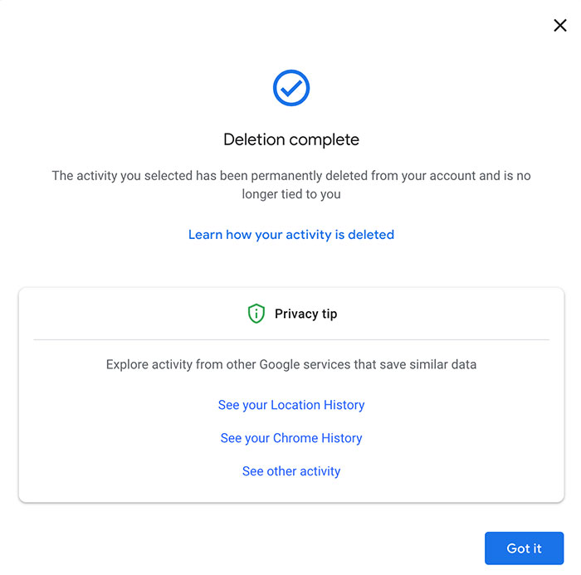This screenshot has width=581, height=575.
Task: Open Learn how your activity is deleted
Action: point(291,235)
